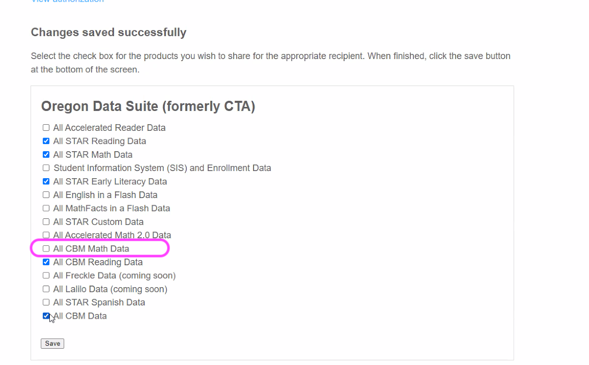589x365 pixels.
Task: Click the All STAR Spanish Data label text
Action: (99, 302)
